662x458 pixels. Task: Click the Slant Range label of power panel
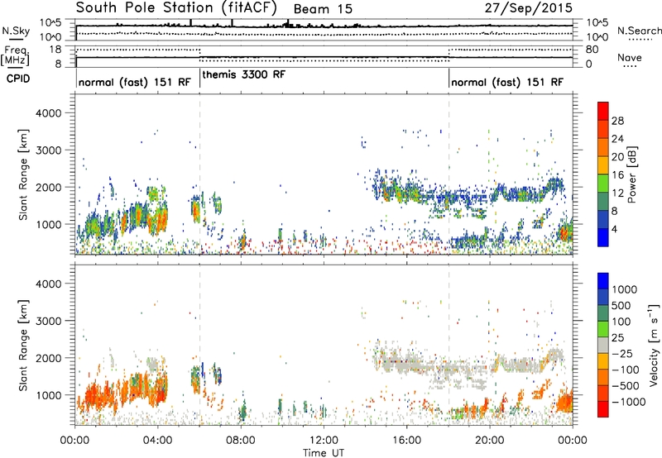[x=23, y=174]
